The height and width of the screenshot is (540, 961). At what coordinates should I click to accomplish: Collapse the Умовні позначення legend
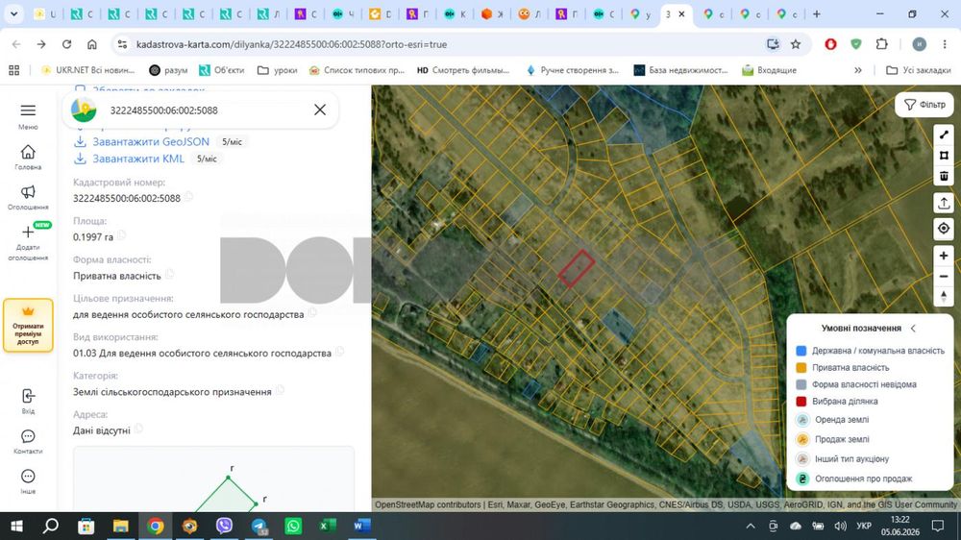(x=913, y=329)
